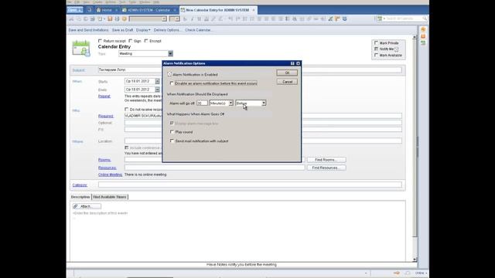
Task: Enable Return receipt checkbox
Action: click(x=100, y=41)
